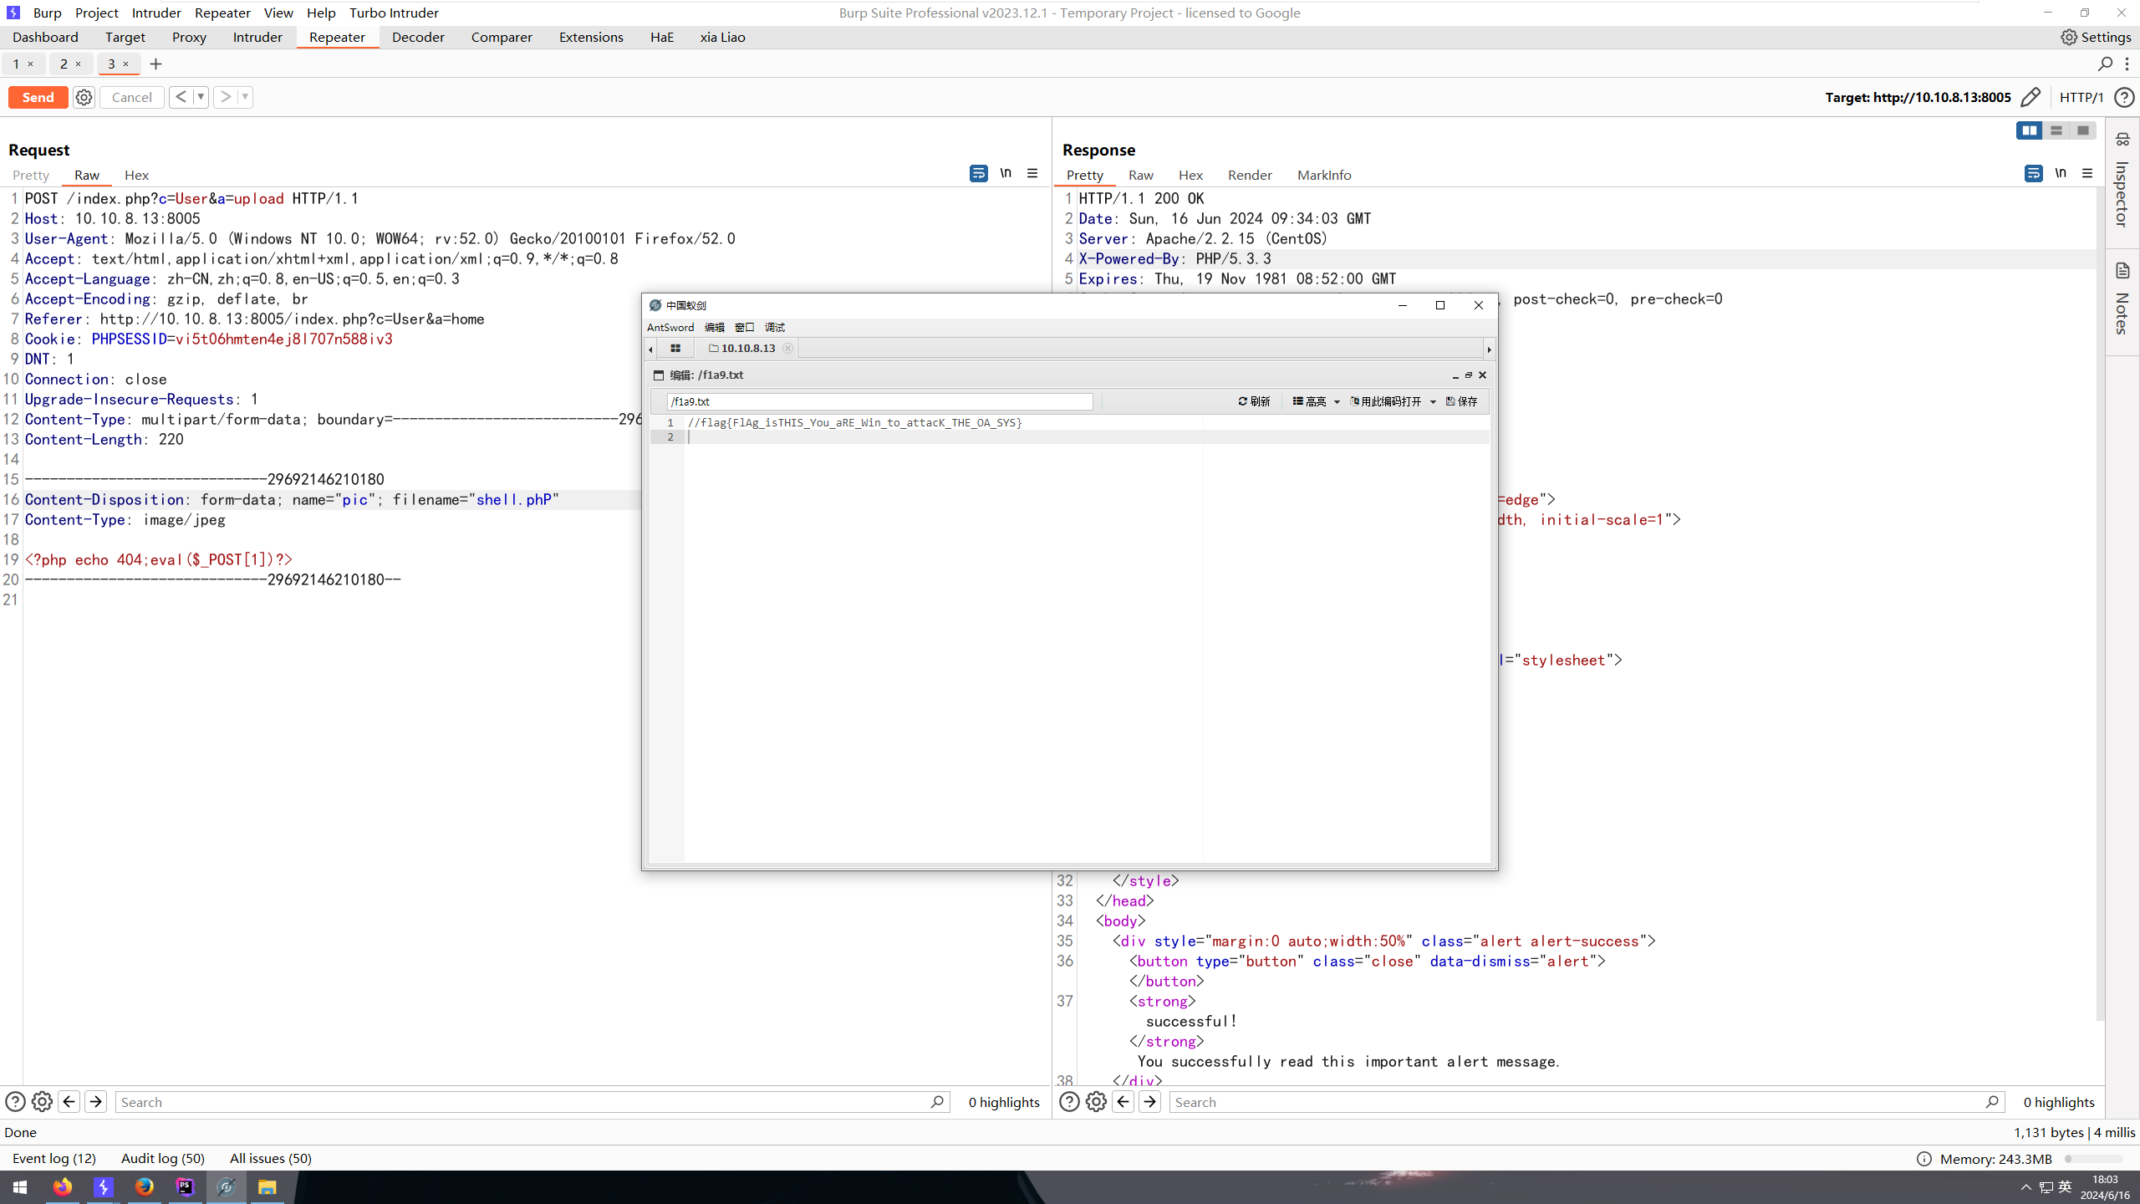Switch to Repeater tab 1
The width and height of the screenshot is (2140, 1204).
[16, 64]
